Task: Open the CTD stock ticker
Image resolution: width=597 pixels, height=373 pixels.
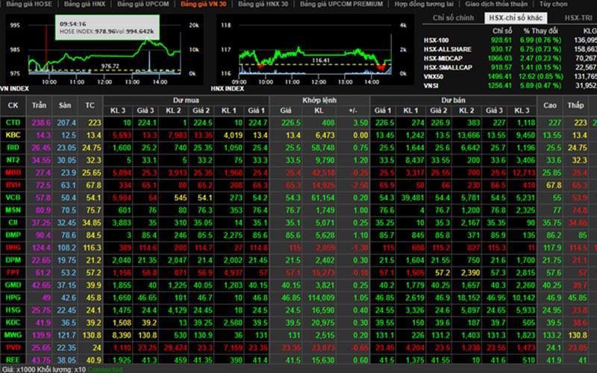Action: pyautogui.click(x=13, y=122)
